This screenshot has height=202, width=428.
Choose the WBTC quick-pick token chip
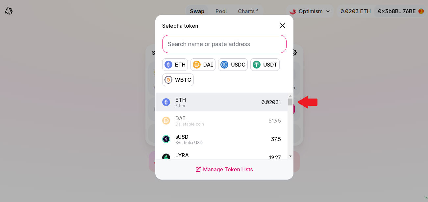point(178,80)
